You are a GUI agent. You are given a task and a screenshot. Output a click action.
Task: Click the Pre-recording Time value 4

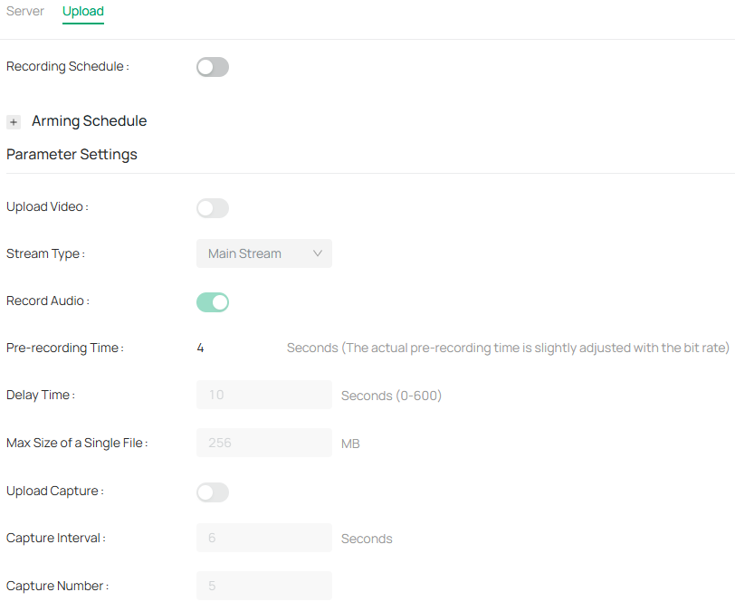click(201, 348)
